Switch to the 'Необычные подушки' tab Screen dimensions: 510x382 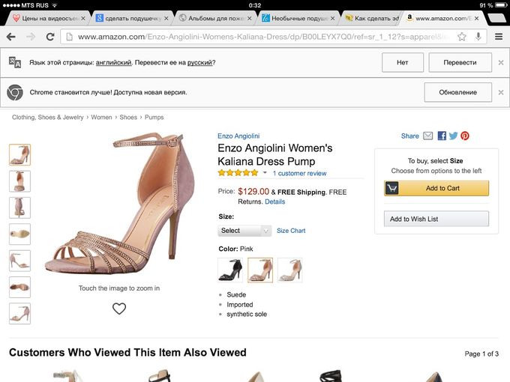click(298, 19)
